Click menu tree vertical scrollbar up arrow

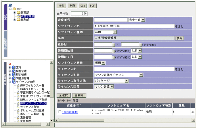coord(52,62)
